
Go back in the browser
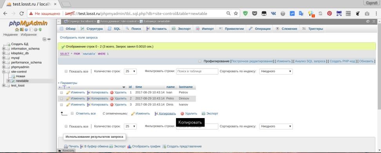point(6,14)
